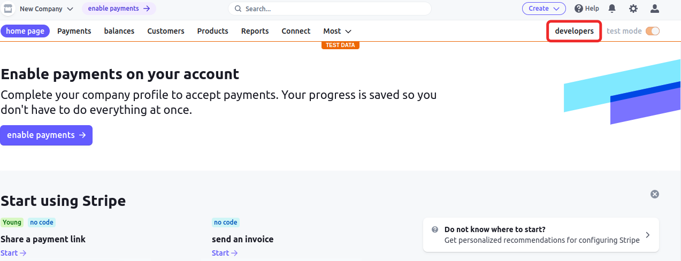Dismiss the Start using Stripe section

point(654,194)
